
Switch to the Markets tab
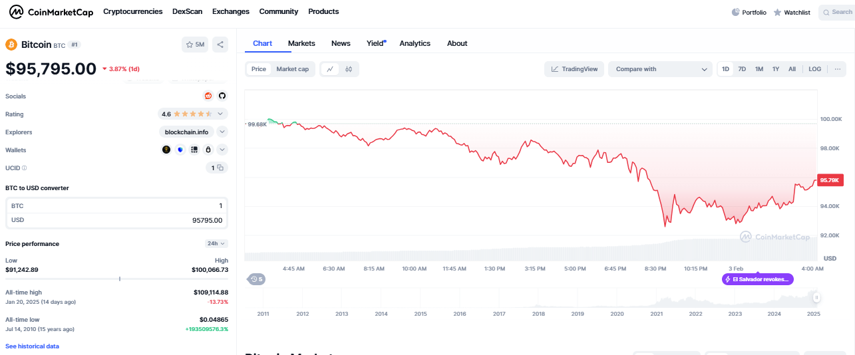point(301,43)
